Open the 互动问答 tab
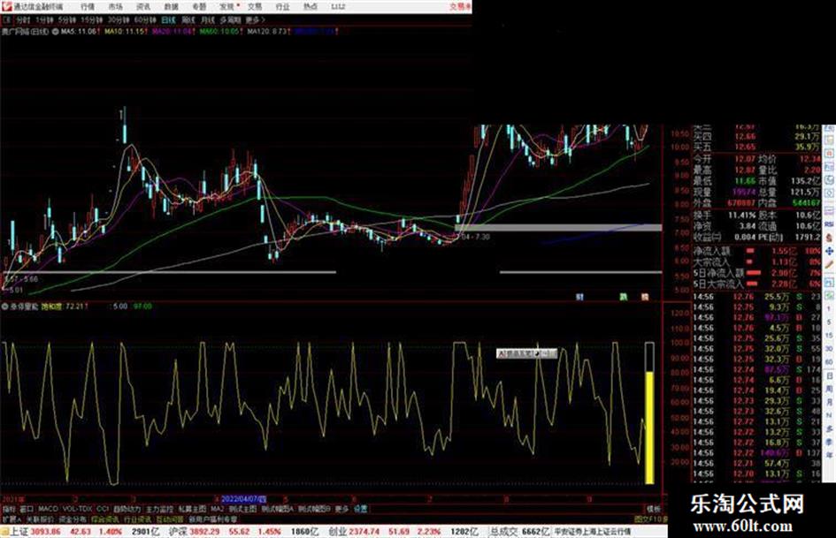 (170, 519)
